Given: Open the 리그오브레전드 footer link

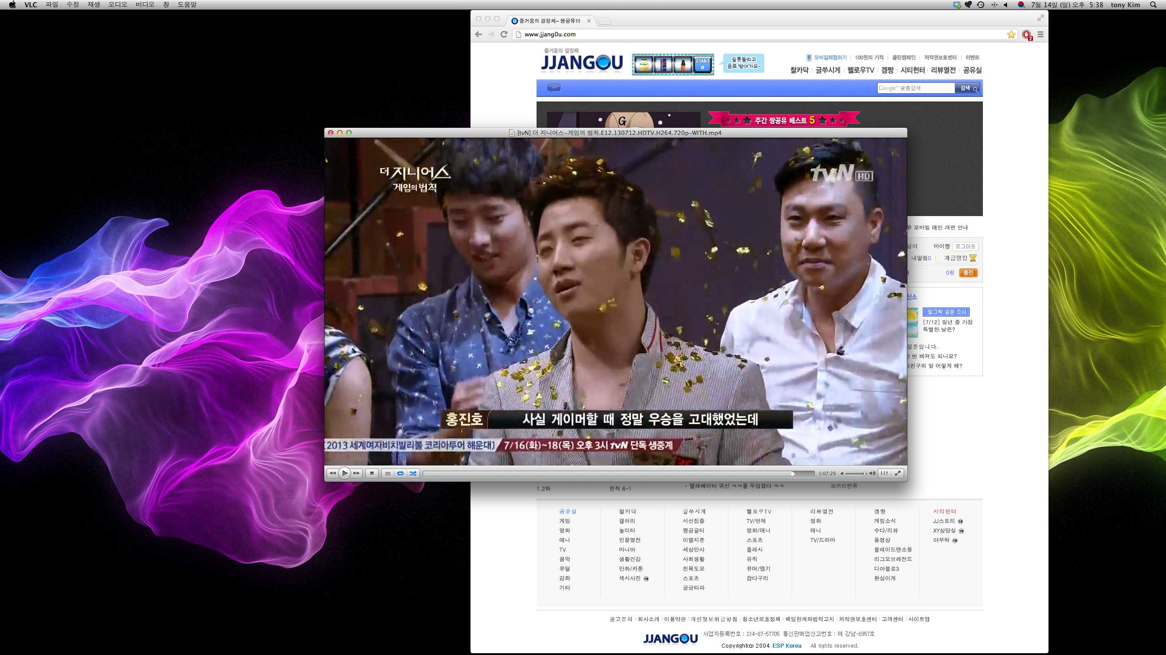Looking at the screenshot, I should tap(893, 559).
